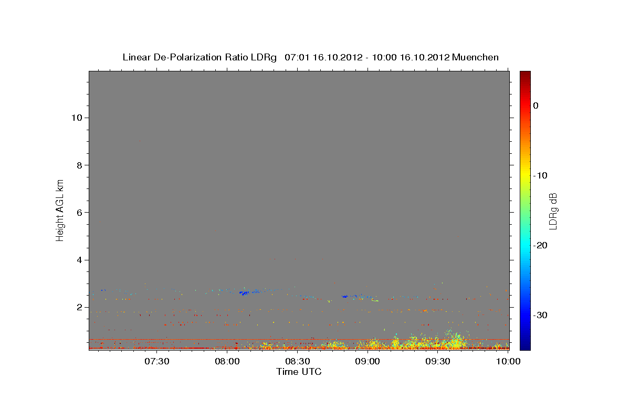Click the 'Height AGL km' axis title
The width and height of the screenshot is (630, 420).
(60, 209)
